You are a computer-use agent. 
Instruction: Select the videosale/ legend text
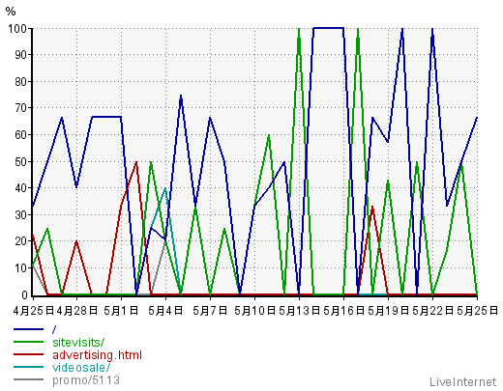point(81,367)
